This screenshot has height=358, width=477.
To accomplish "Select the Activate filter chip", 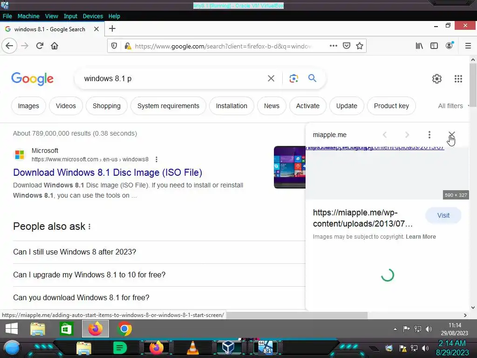I will coord(307,106).
